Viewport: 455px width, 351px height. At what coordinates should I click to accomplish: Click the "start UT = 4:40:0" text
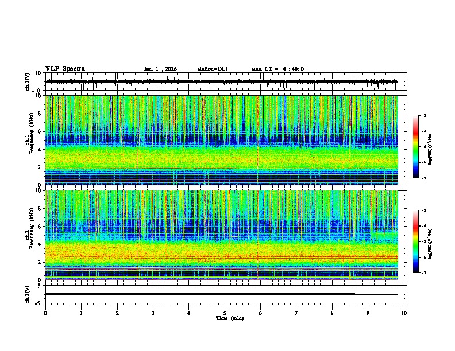[x=277, y=69]
